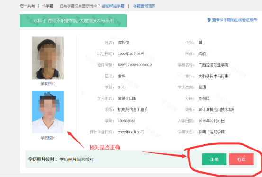Click the 学历照片校对： label
Viewport: 262px width, 177px height.
(x=43, y=159)
